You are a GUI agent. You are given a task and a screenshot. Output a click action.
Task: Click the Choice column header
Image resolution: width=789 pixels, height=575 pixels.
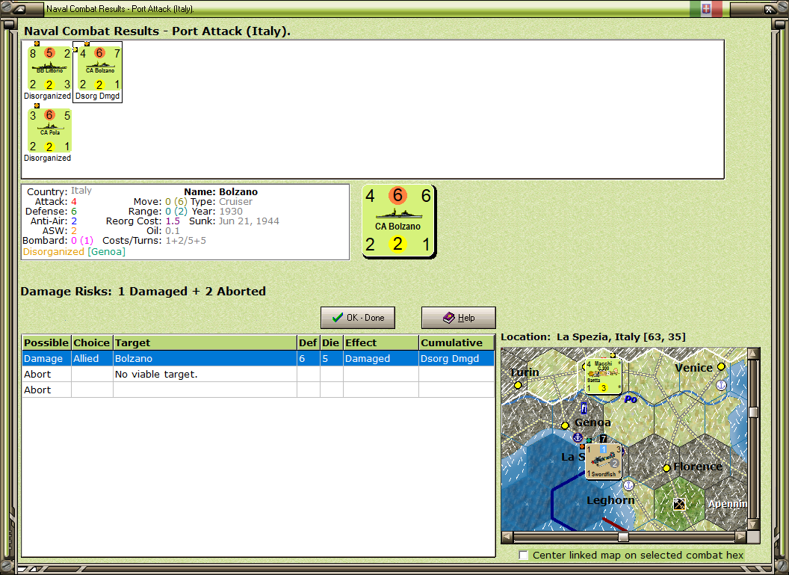pyautogui.click(x=92, y=343)
